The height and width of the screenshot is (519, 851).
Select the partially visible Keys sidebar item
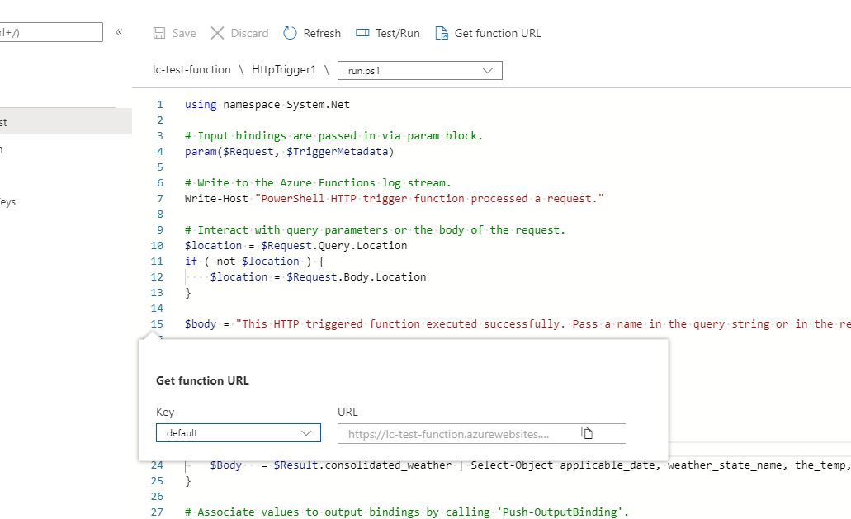pos(8,202)
